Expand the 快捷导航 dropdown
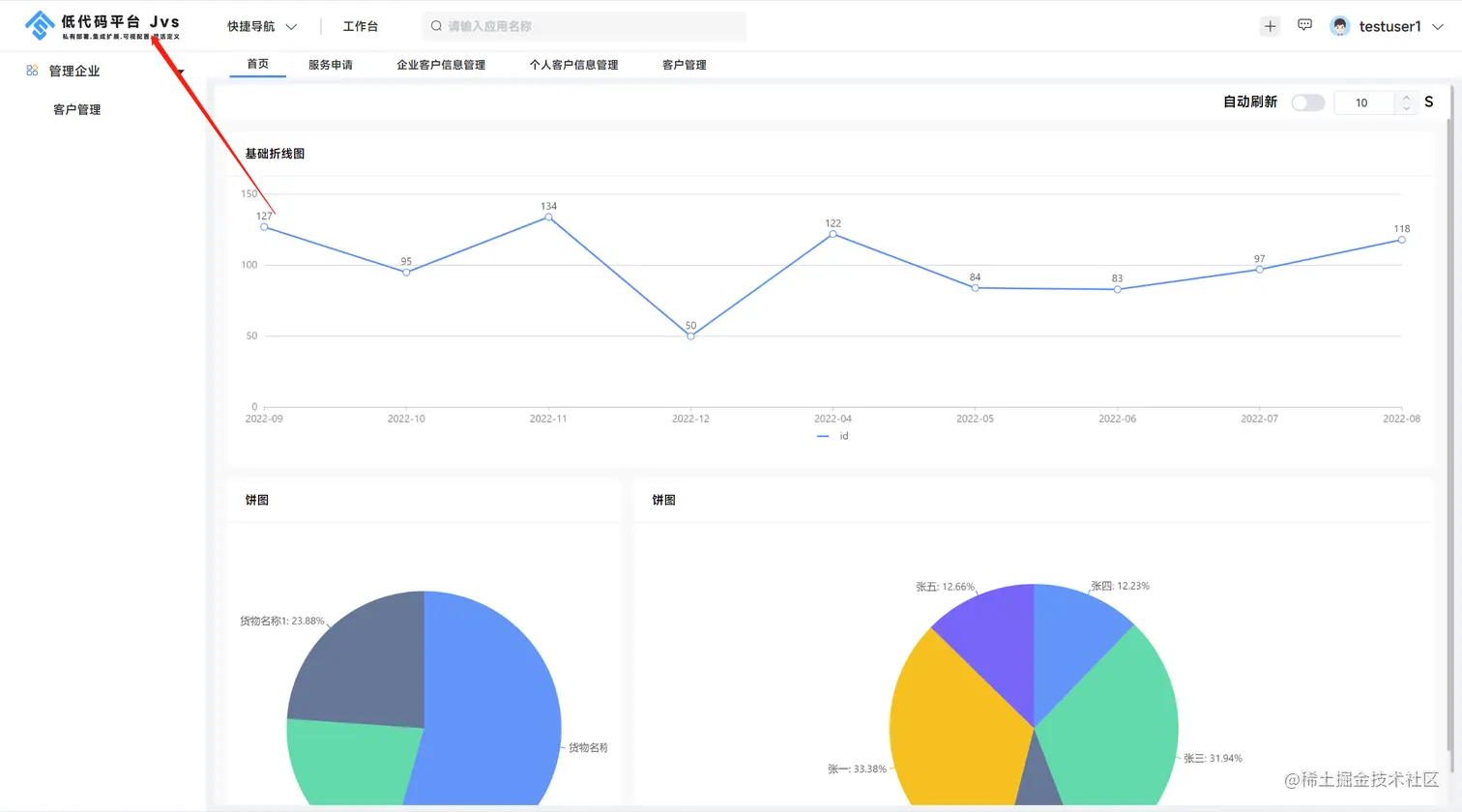1462x812 pixels. click(262, 26)
